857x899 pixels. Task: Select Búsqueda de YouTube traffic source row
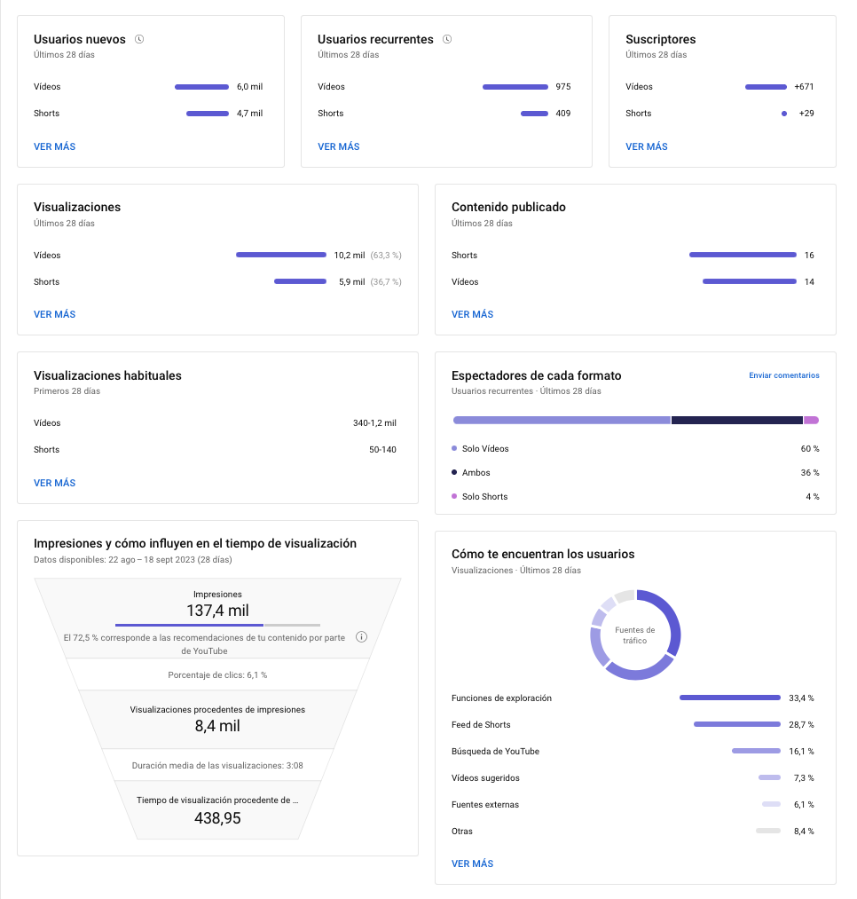(x=633, y=752)
